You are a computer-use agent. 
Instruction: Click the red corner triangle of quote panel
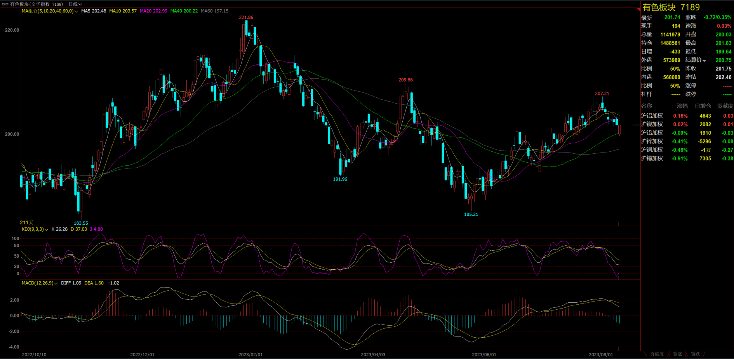click(x=638, y=9)
